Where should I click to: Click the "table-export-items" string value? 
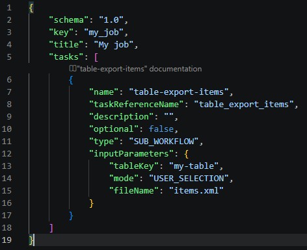[179, 92]
